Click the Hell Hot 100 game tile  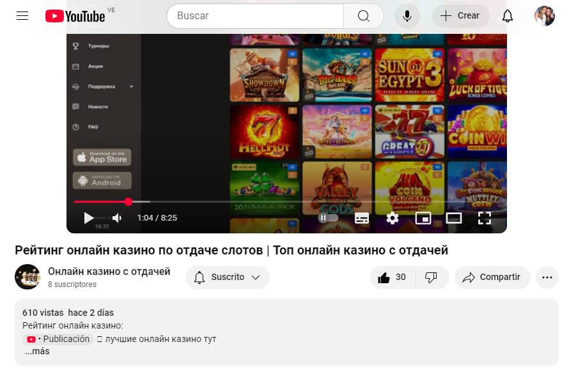pos(265,132)
